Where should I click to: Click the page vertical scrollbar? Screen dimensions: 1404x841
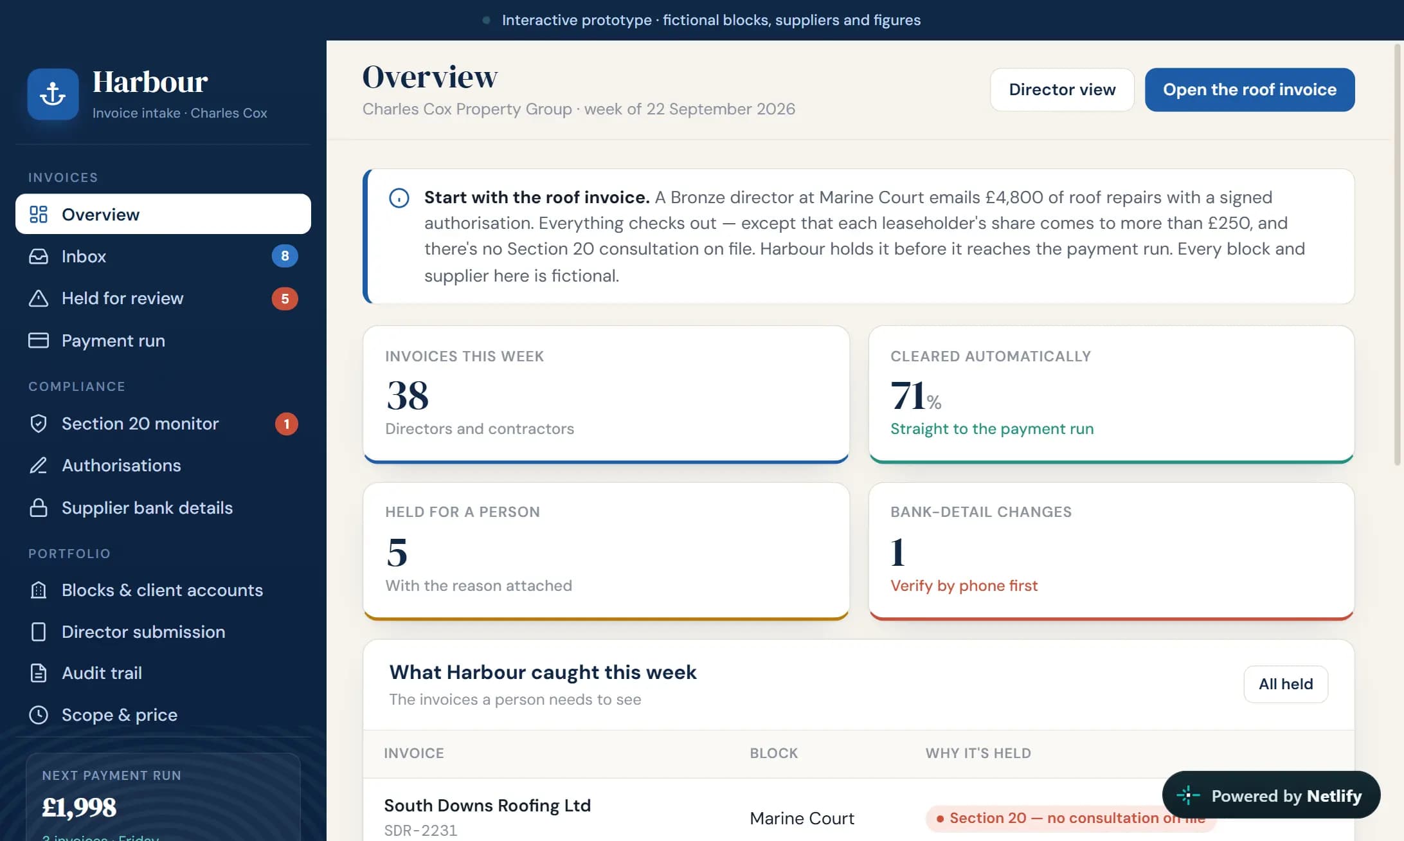click(1398, 254)
